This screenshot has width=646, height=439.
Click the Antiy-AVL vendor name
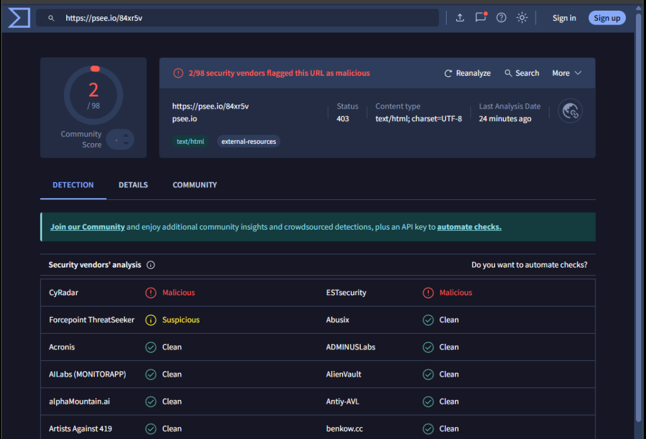pyautogui.click(x=343, y=402)
